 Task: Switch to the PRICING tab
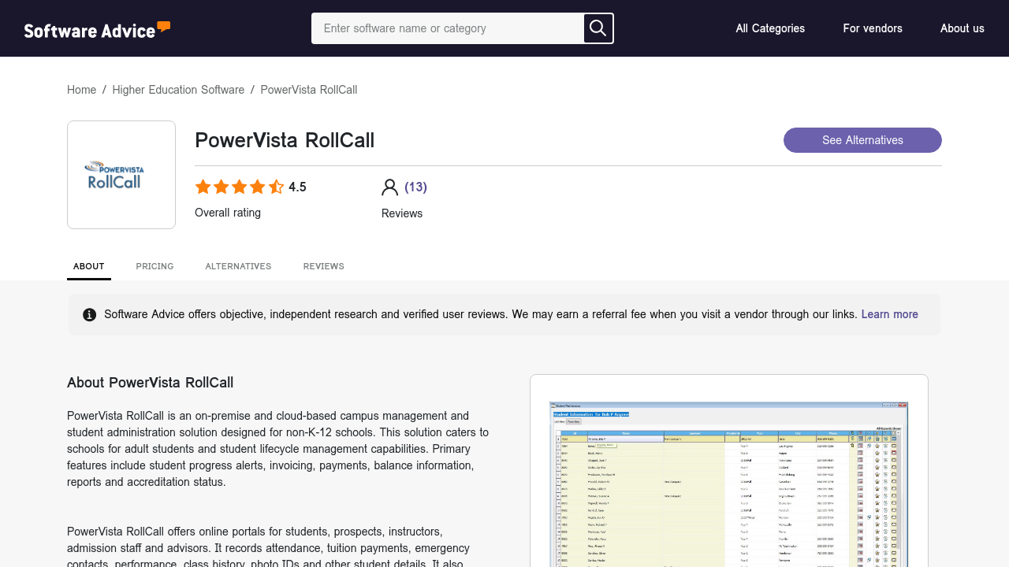[155, 266]
